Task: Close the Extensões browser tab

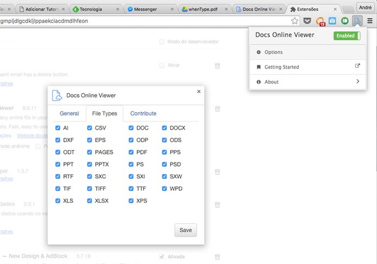Action: [335, 9]
